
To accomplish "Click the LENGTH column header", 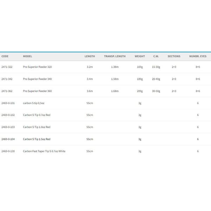I will tap(90, 56).
